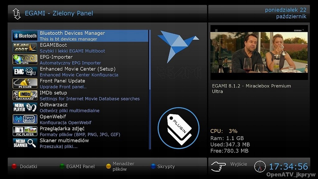Viewport: 318px width, 179px height.
Task: Select the Front Panel Update entry
Action: [x=80, y=84]
